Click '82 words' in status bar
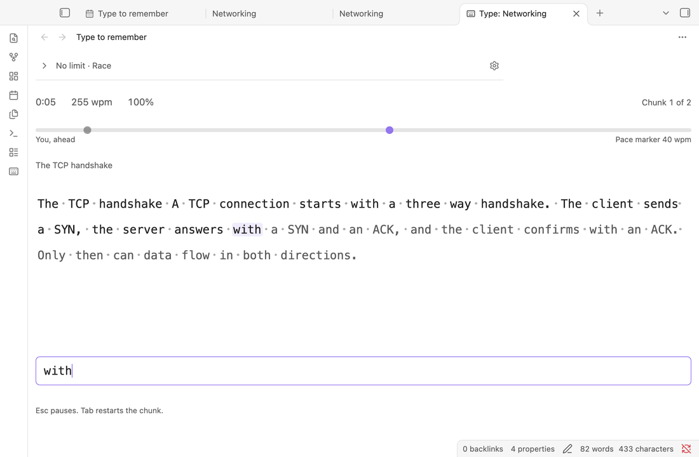This screenshot has height=457, width=699. (597, 449)
